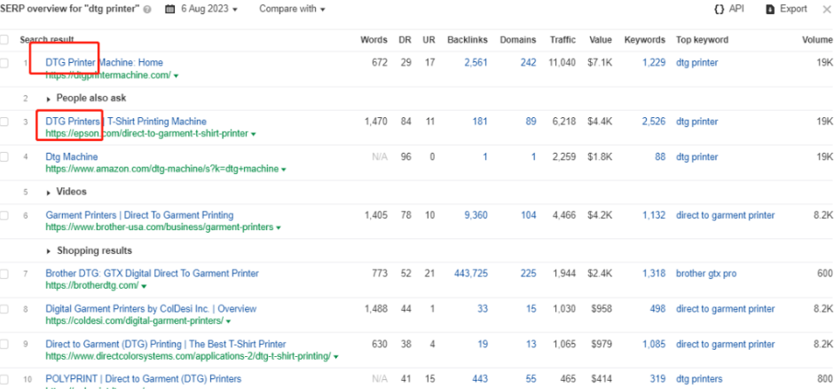
Task: Sort by the Traffic column header
Action: click(x=563, y=40)
